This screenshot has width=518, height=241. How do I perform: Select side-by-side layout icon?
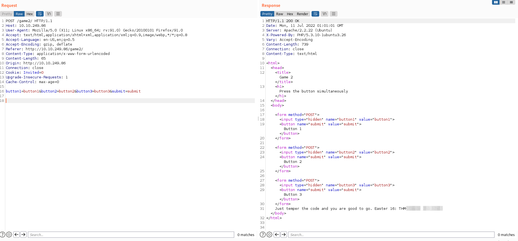pyautogui.click(x=496, y=2)
